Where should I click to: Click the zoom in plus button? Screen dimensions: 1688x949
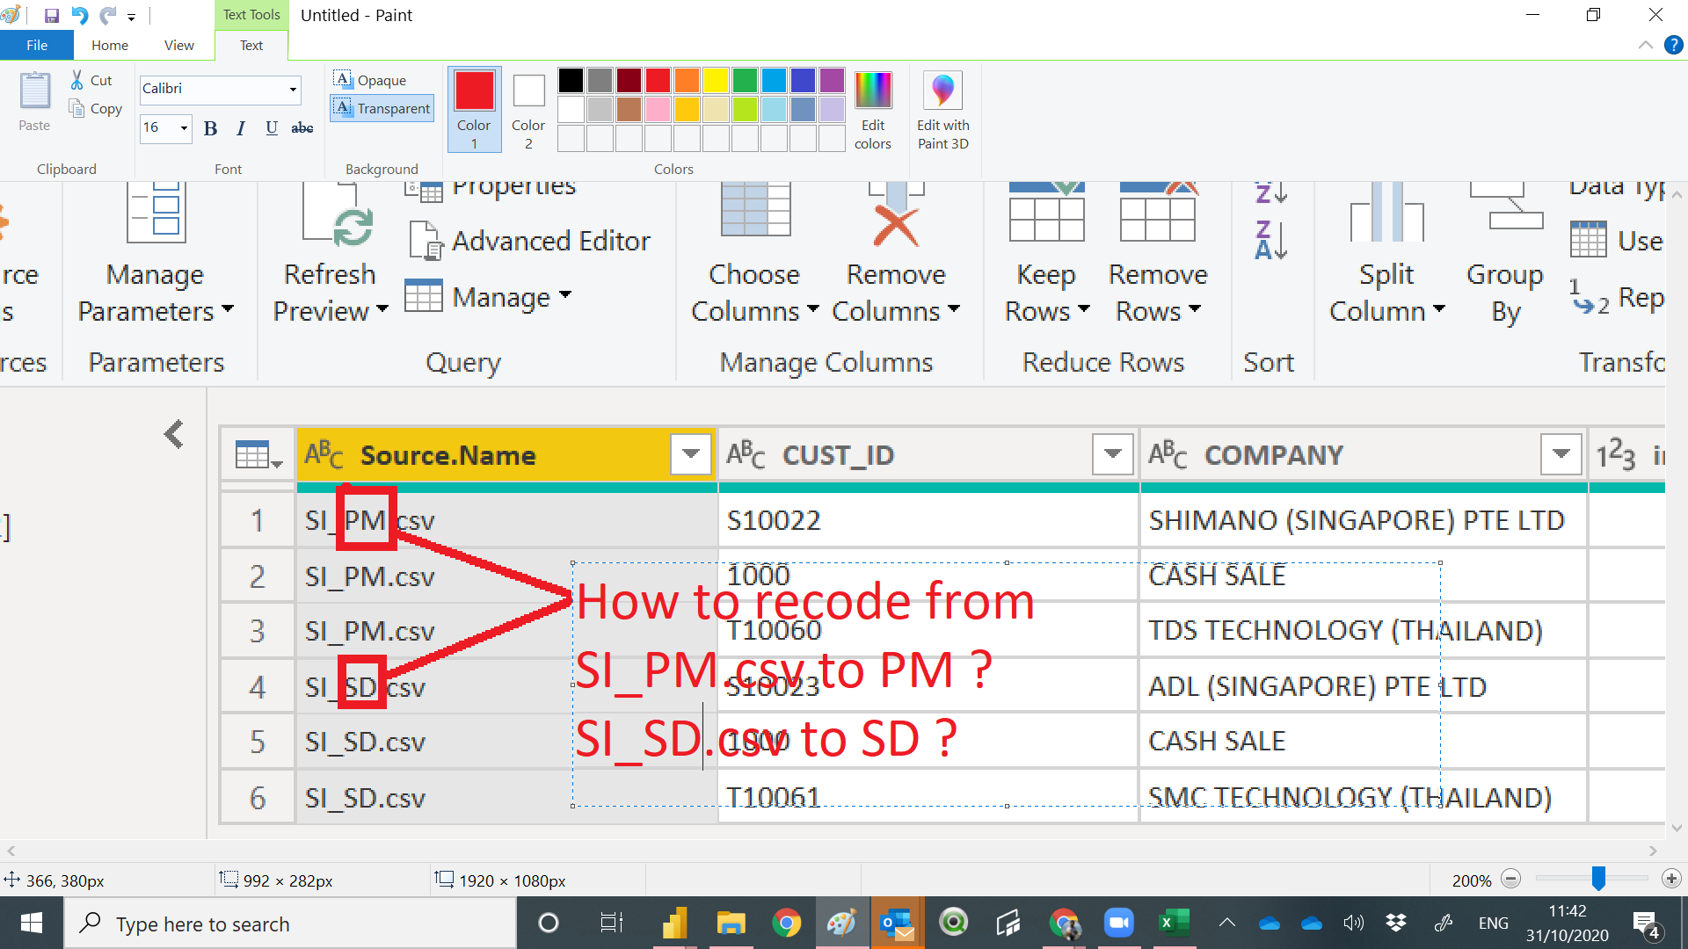[x=1671, y=879]
